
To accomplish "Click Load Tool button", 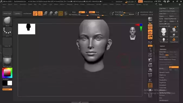I will point(164,8).
